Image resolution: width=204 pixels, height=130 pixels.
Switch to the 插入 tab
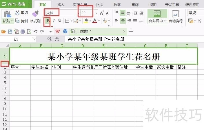tap(61, 5)
